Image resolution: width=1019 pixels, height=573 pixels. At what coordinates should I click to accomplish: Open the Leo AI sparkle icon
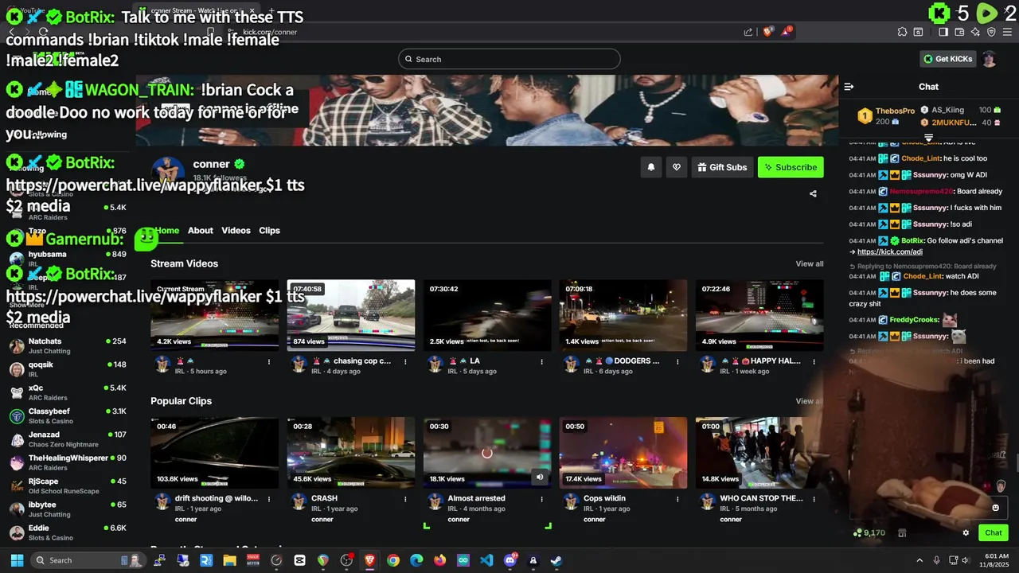pos(975,32)
